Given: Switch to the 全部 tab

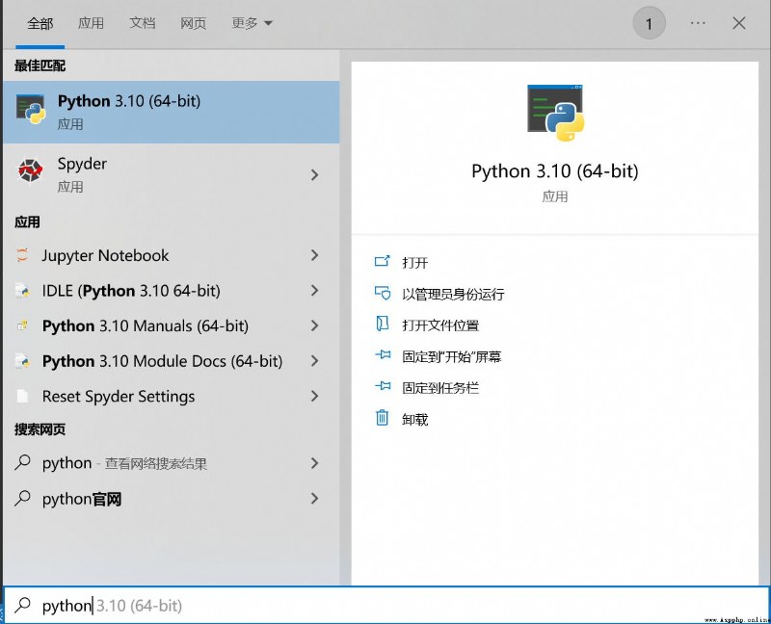Looking at the screenshot, I should click(40, 23).
